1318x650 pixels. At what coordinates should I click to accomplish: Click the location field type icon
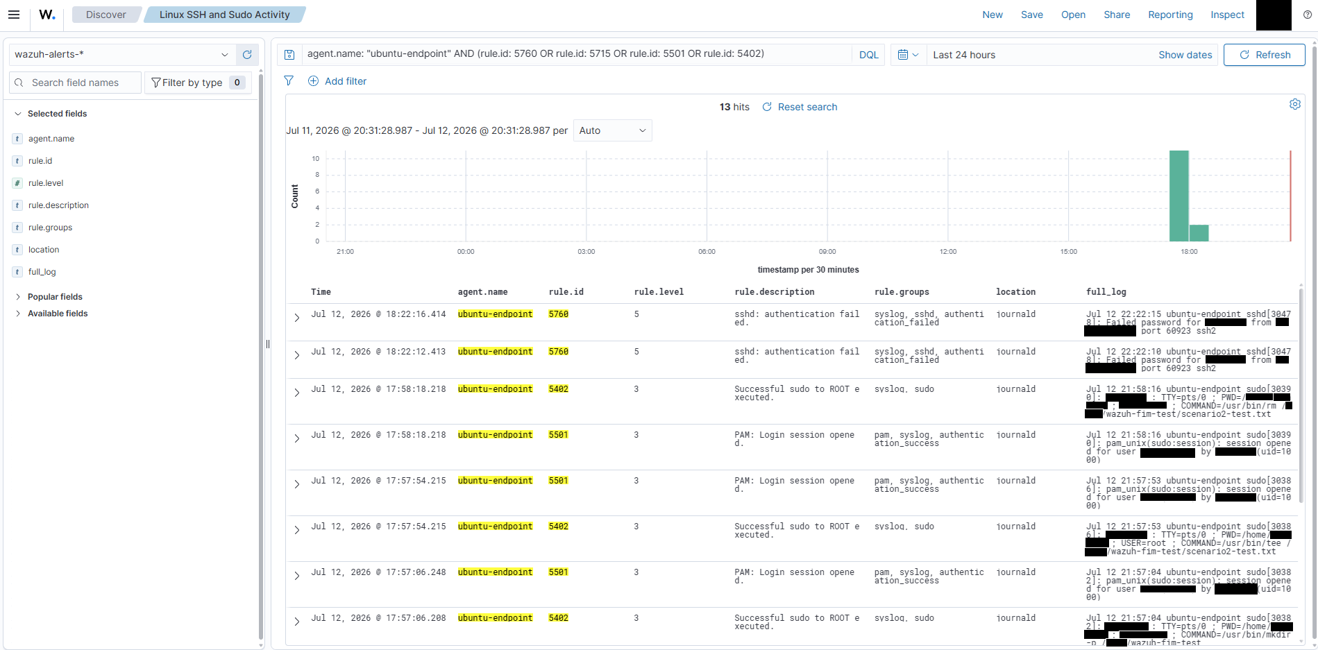click(x=17, y=250)
